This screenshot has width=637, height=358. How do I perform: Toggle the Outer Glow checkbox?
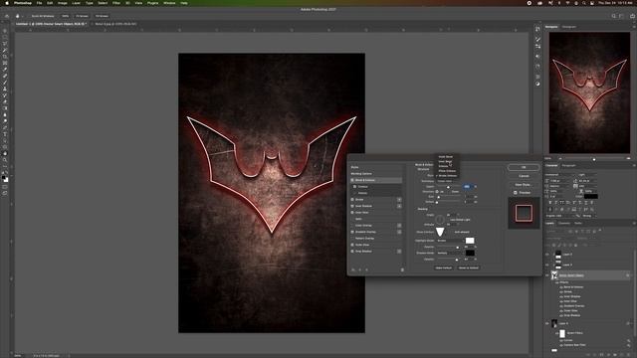point(352,245)
